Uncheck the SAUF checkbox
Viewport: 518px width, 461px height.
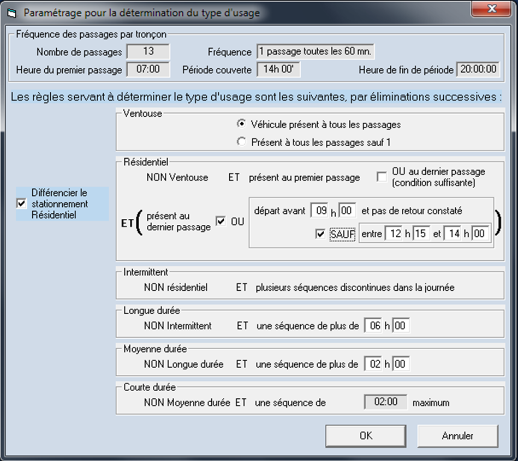click(320, 235)
